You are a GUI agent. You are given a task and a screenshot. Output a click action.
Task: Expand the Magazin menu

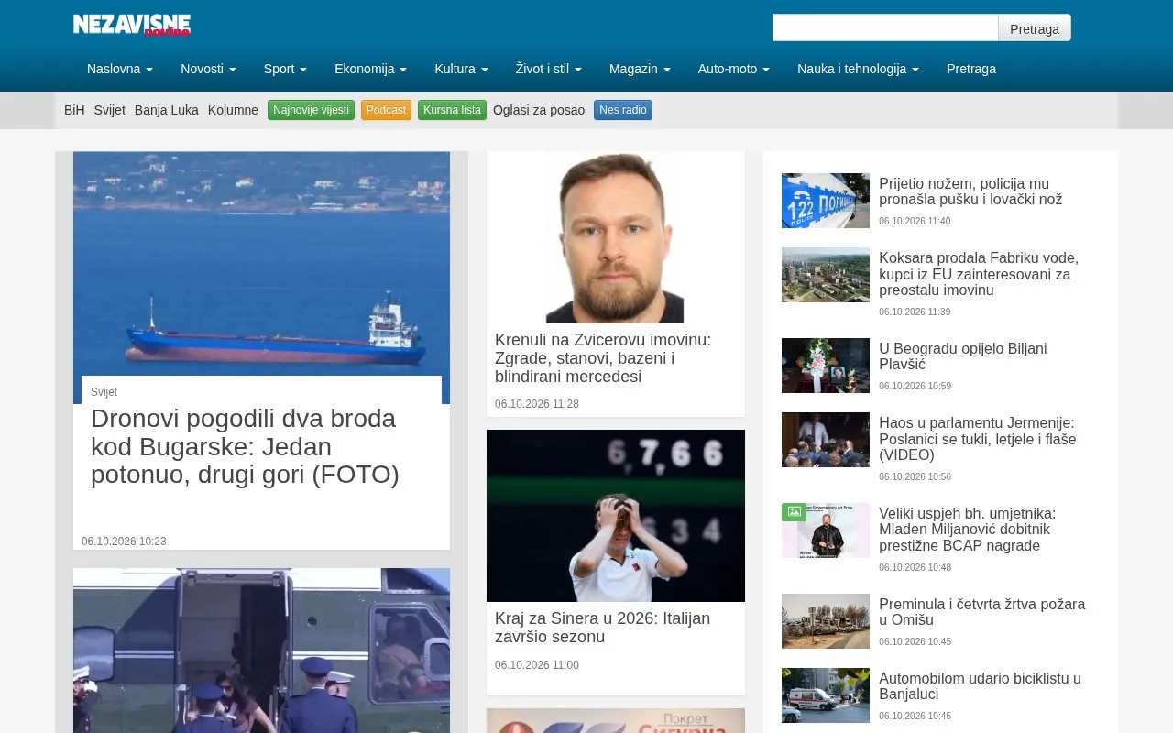point(640,69)
